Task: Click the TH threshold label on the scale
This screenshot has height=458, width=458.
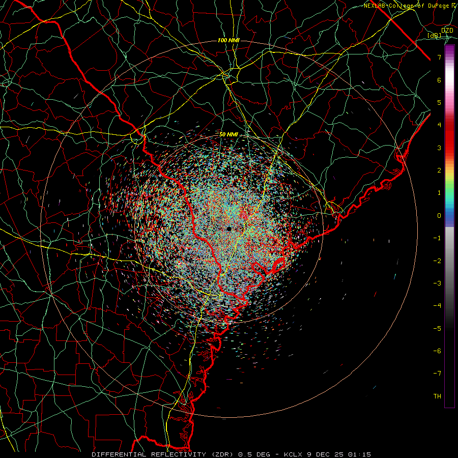Action: 437,396
